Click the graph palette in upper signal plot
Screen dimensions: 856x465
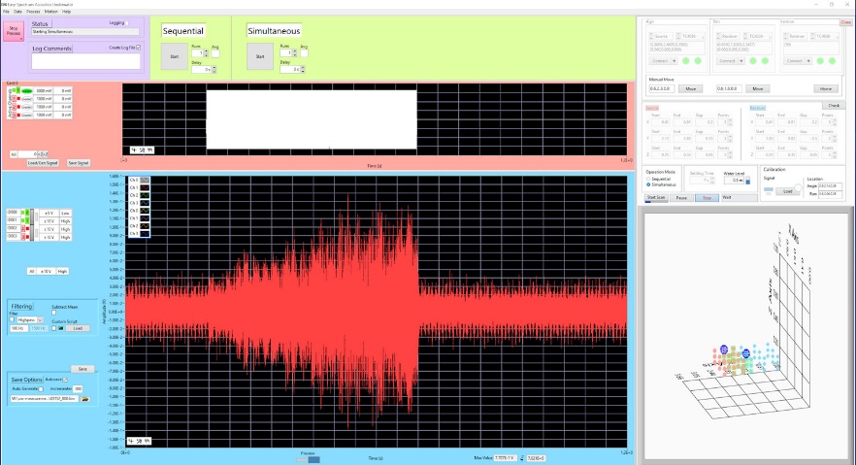[143, 151]
